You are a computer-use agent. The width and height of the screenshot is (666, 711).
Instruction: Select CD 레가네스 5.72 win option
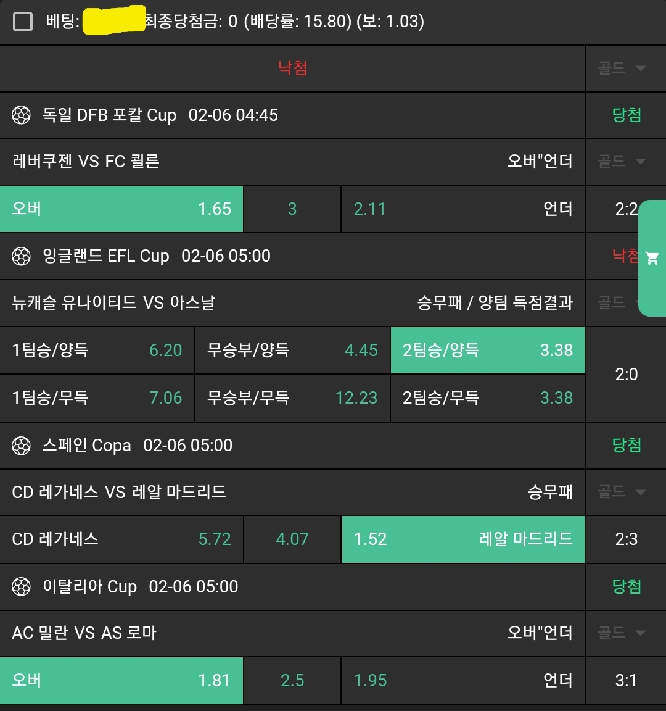pos(121,539)
